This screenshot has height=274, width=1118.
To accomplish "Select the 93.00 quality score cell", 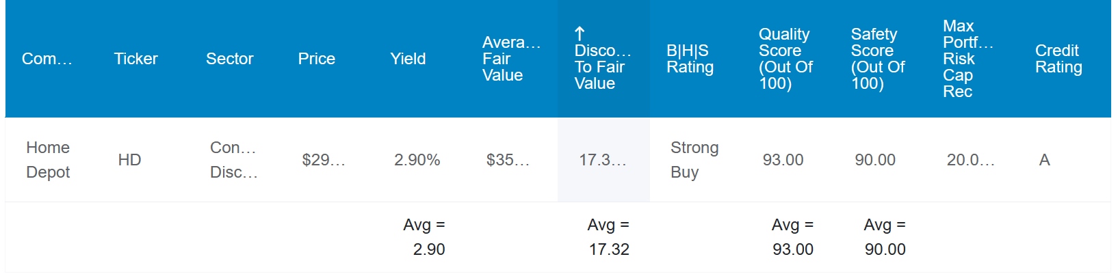I will pyautogui.click(x=783, y=160).
